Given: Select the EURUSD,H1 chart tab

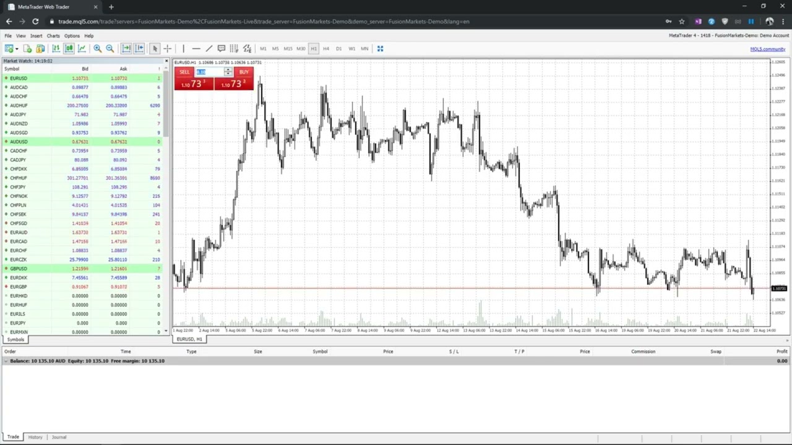Looking at the screenshot, I should coord(189,339).
